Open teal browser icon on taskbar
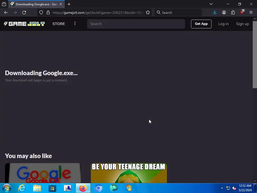Screen dimensions: 257x193 click(114, 188)
